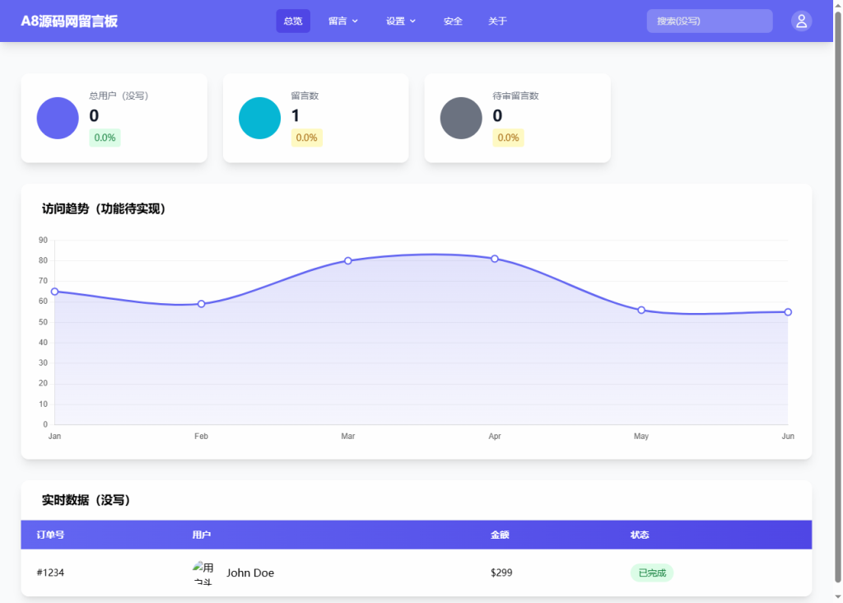Open the 安全 navigation item

coord(453,21)
